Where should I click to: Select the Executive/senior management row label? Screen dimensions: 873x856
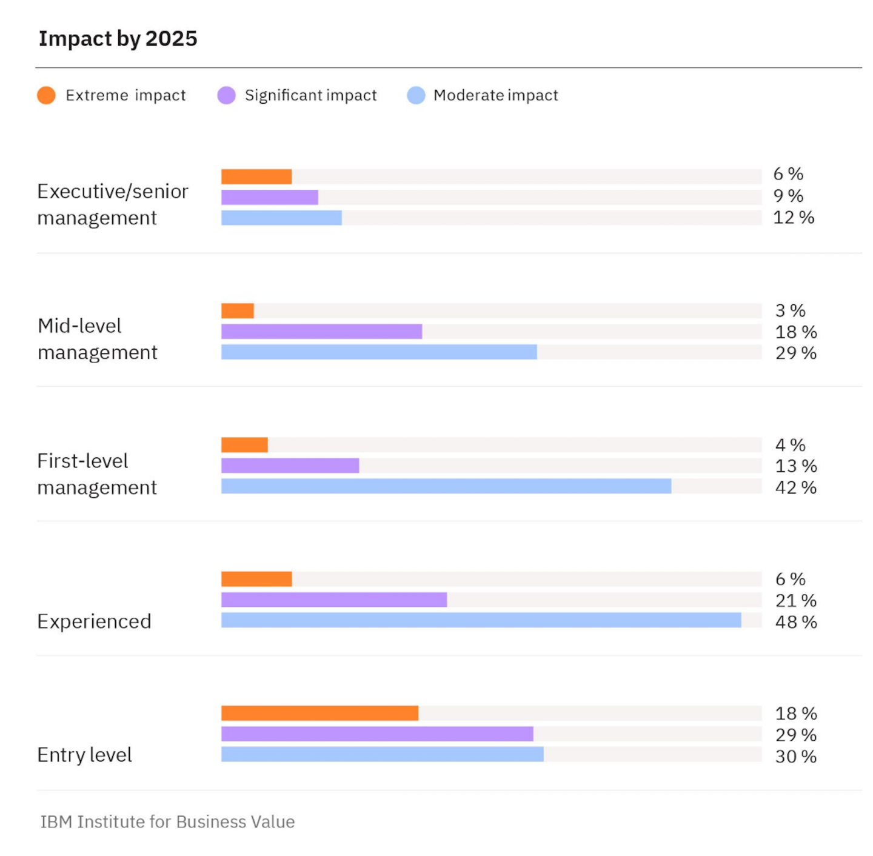(x=113, y=204)
